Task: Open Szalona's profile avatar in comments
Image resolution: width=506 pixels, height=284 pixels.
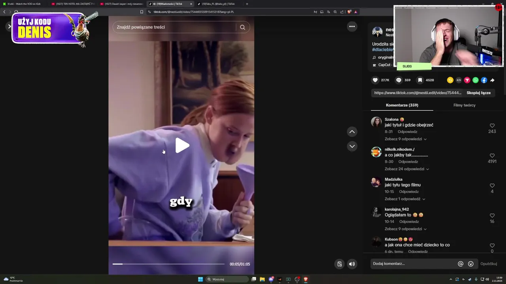Action: [376, 122]
